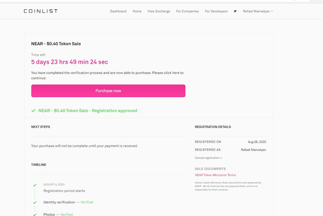This screenshot has width=323, height=216.
Task: Click the SALE DOCUMENTS label
Action: pos(210,169)
